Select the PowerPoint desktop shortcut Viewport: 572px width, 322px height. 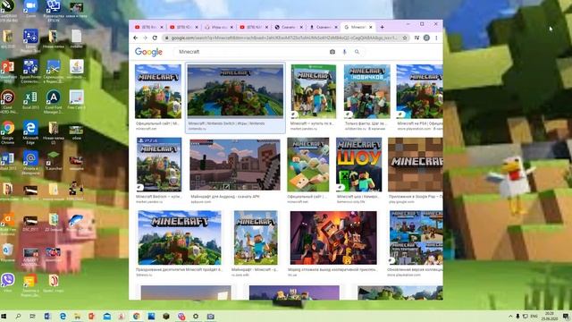[8, 72]
